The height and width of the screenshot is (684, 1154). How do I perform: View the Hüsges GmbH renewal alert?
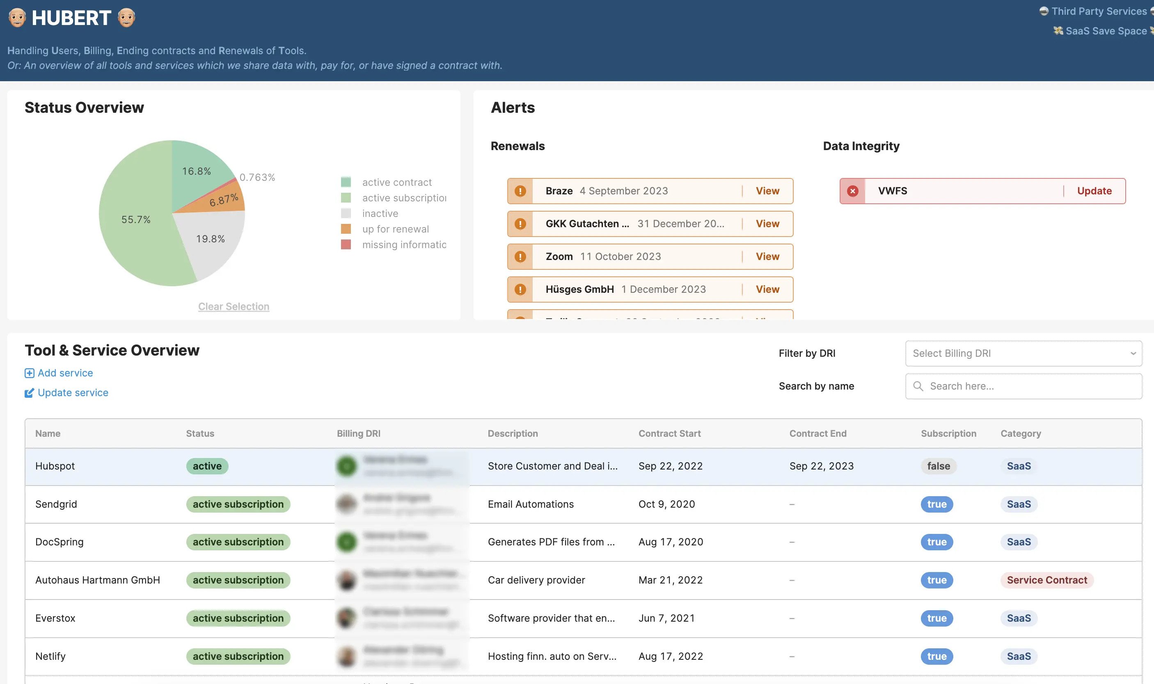(x=767, y=289)
